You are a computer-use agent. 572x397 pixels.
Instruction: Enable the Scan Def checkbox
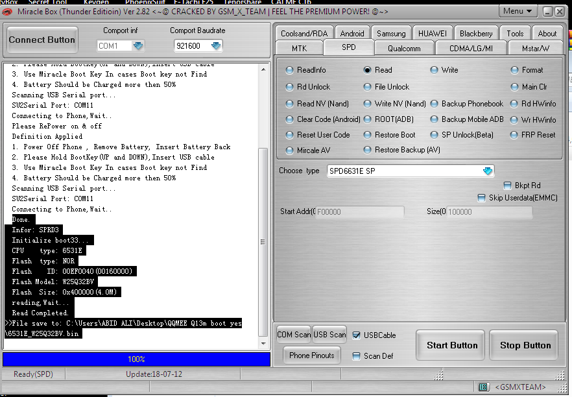pyautogui.click(x=357, y=356)
